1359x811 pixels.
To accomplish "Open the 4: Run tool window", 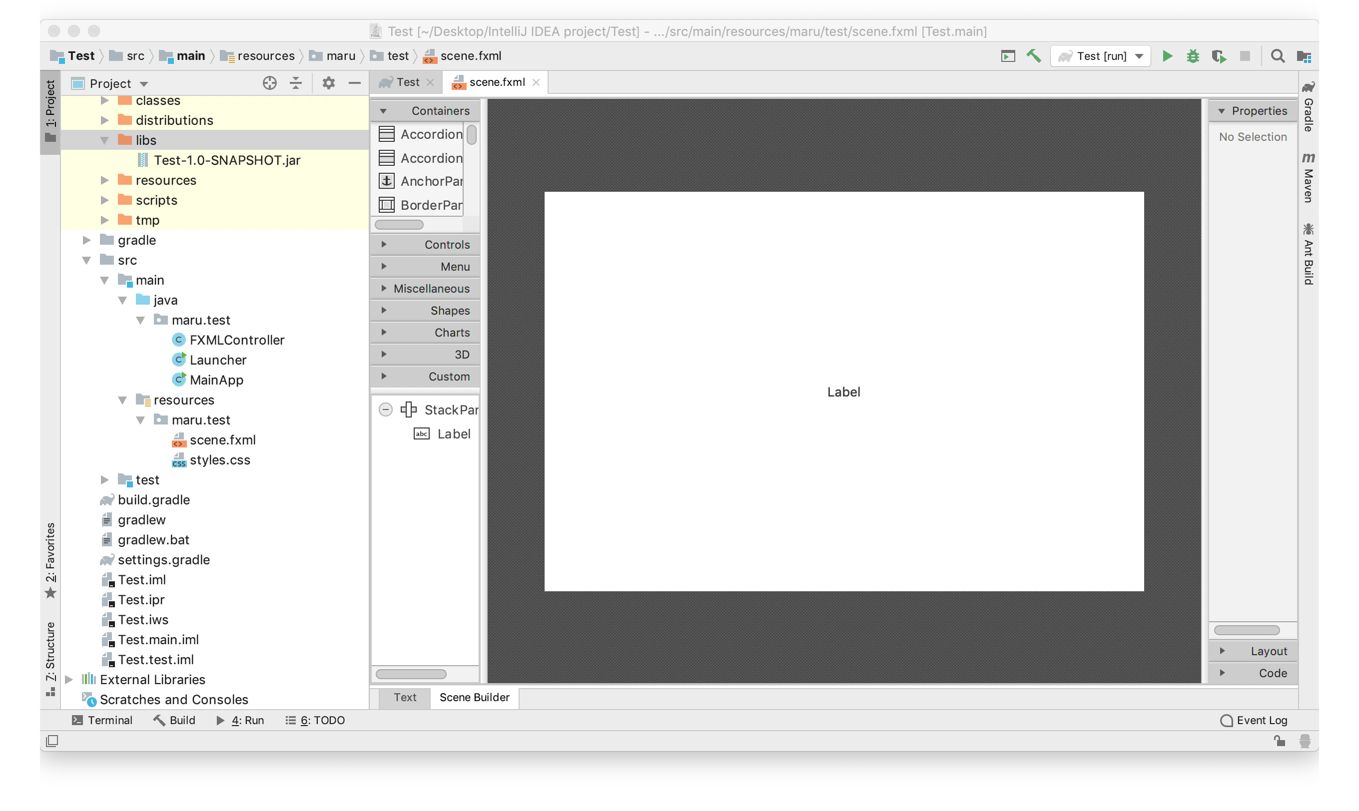I will [240, 720].
